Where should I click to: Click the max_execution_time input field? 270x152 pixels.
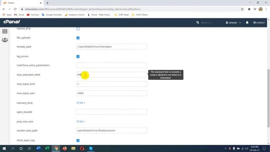(x=111, y=75)
